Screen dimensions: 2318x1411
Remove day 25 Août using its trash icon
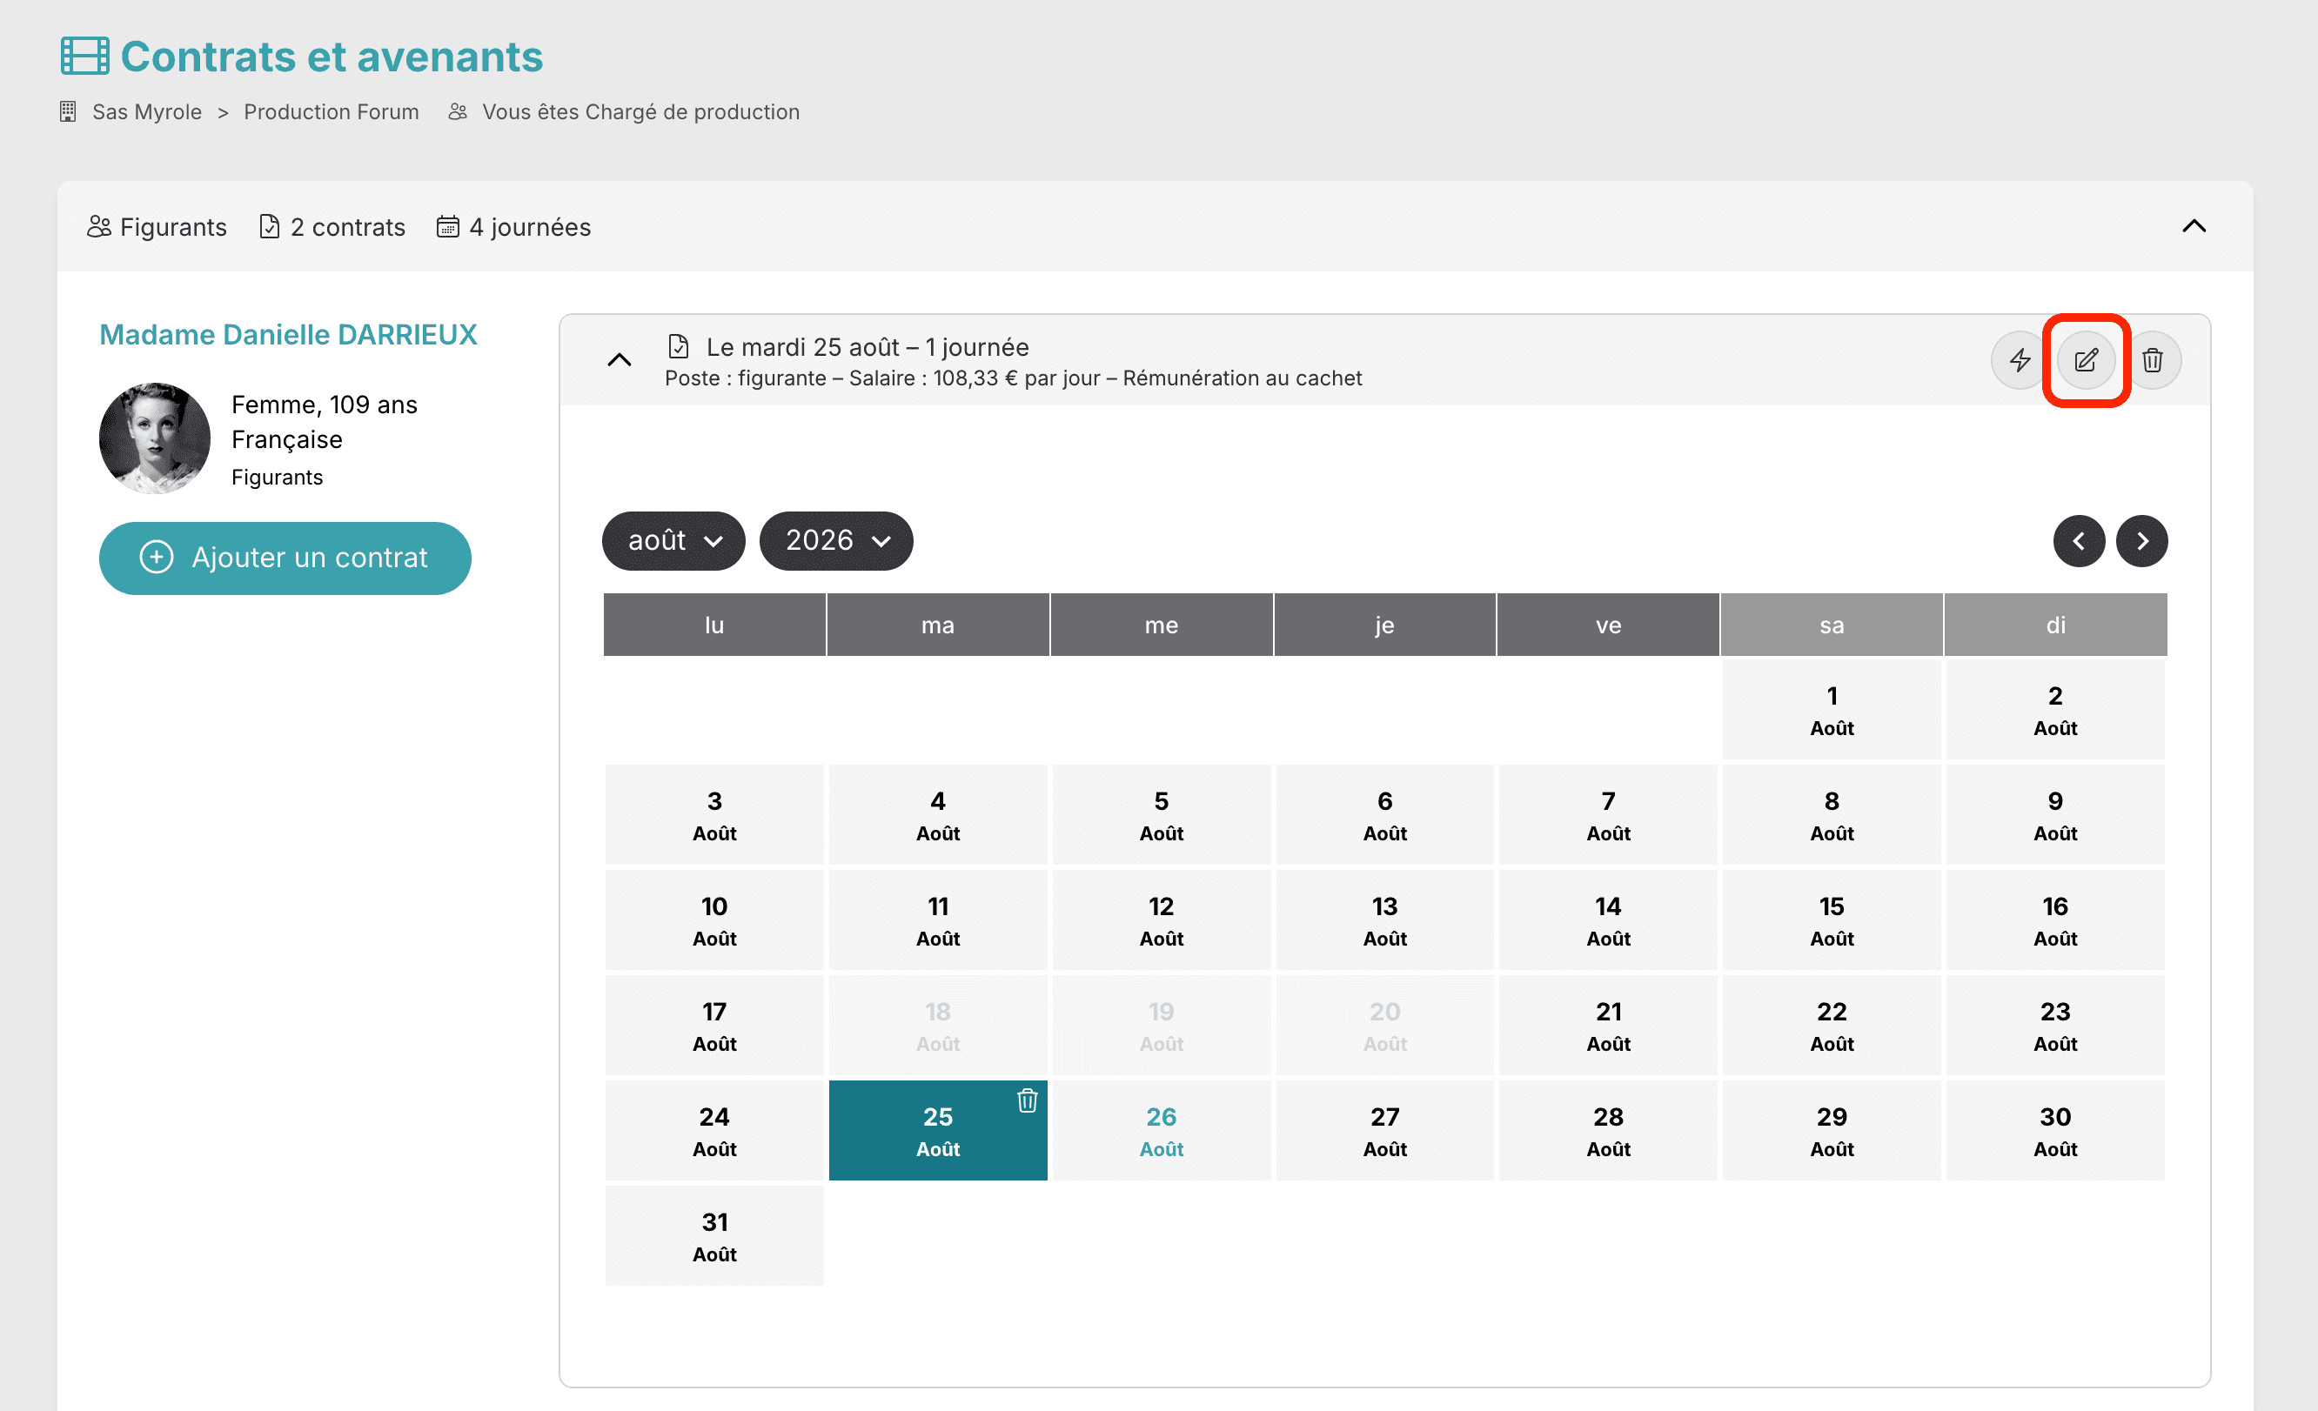[x=1028, y=1100]
